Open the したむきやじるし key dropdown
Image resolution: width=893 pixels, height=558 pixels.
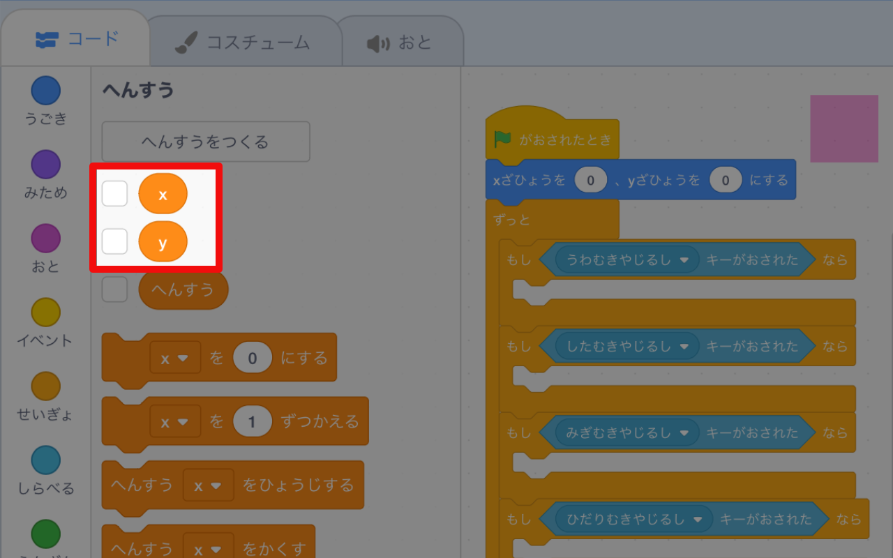tap(627, 346)
